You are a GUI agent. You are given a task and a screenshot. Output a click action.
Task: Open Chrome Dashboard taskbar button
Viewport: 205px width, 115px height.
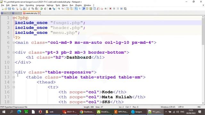(x=86, y=112)
